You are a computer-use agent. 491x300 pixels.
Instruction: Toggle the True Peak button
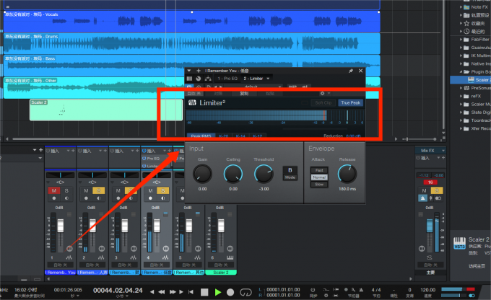coord(350,102)
